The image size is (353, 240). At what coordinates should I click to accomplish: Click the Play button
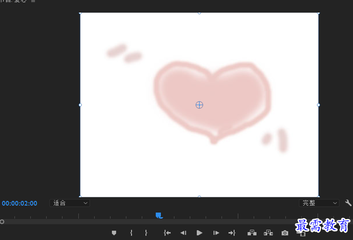coord(199,233)
